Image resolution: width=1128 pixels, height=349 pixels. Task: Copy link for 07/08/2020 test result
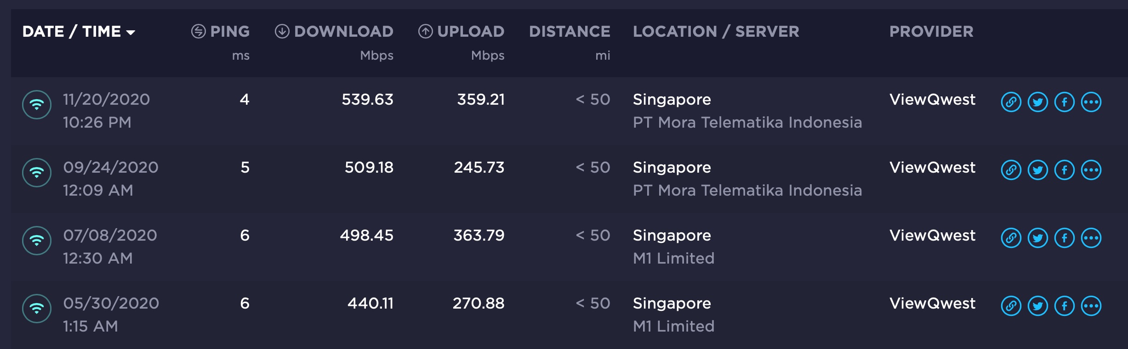(x=1011, y=238)
